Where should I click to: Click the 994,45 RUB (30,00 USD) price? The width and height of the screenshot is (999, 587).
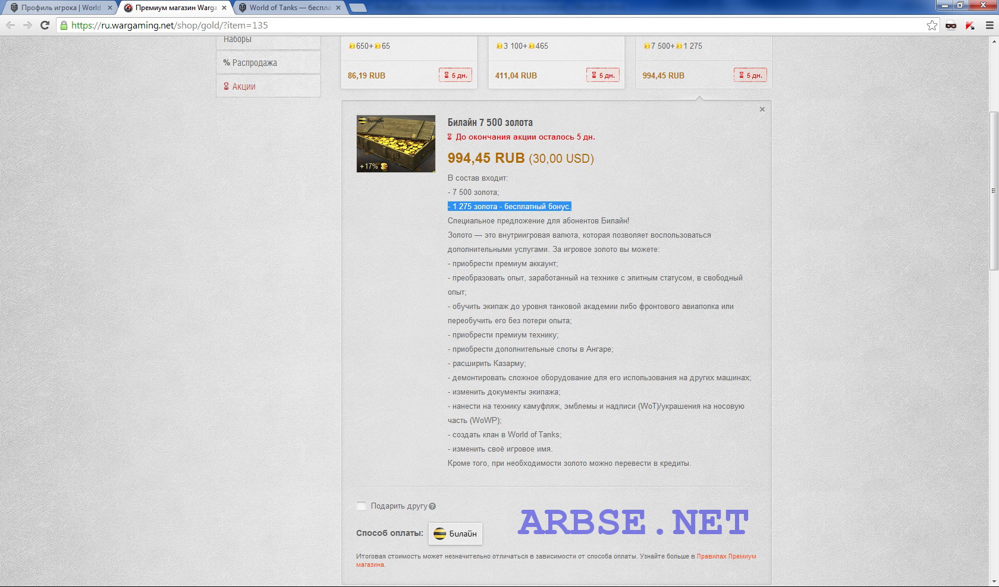point(520,158)
